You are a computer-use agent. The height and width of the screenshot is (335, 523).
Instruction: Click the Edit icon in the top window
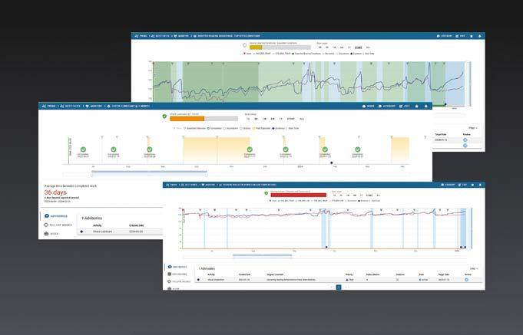pyautogui.click(x=458, y=36)
